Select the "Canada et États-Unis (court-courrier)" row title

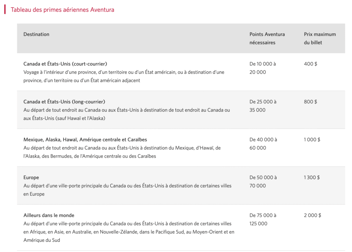[65, 64]
